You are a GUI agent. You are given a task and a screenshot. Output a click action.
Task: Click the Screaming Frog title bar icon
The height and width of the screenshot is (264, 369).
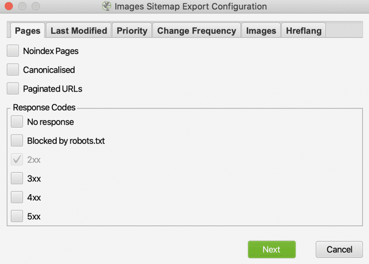coord(107,6)
